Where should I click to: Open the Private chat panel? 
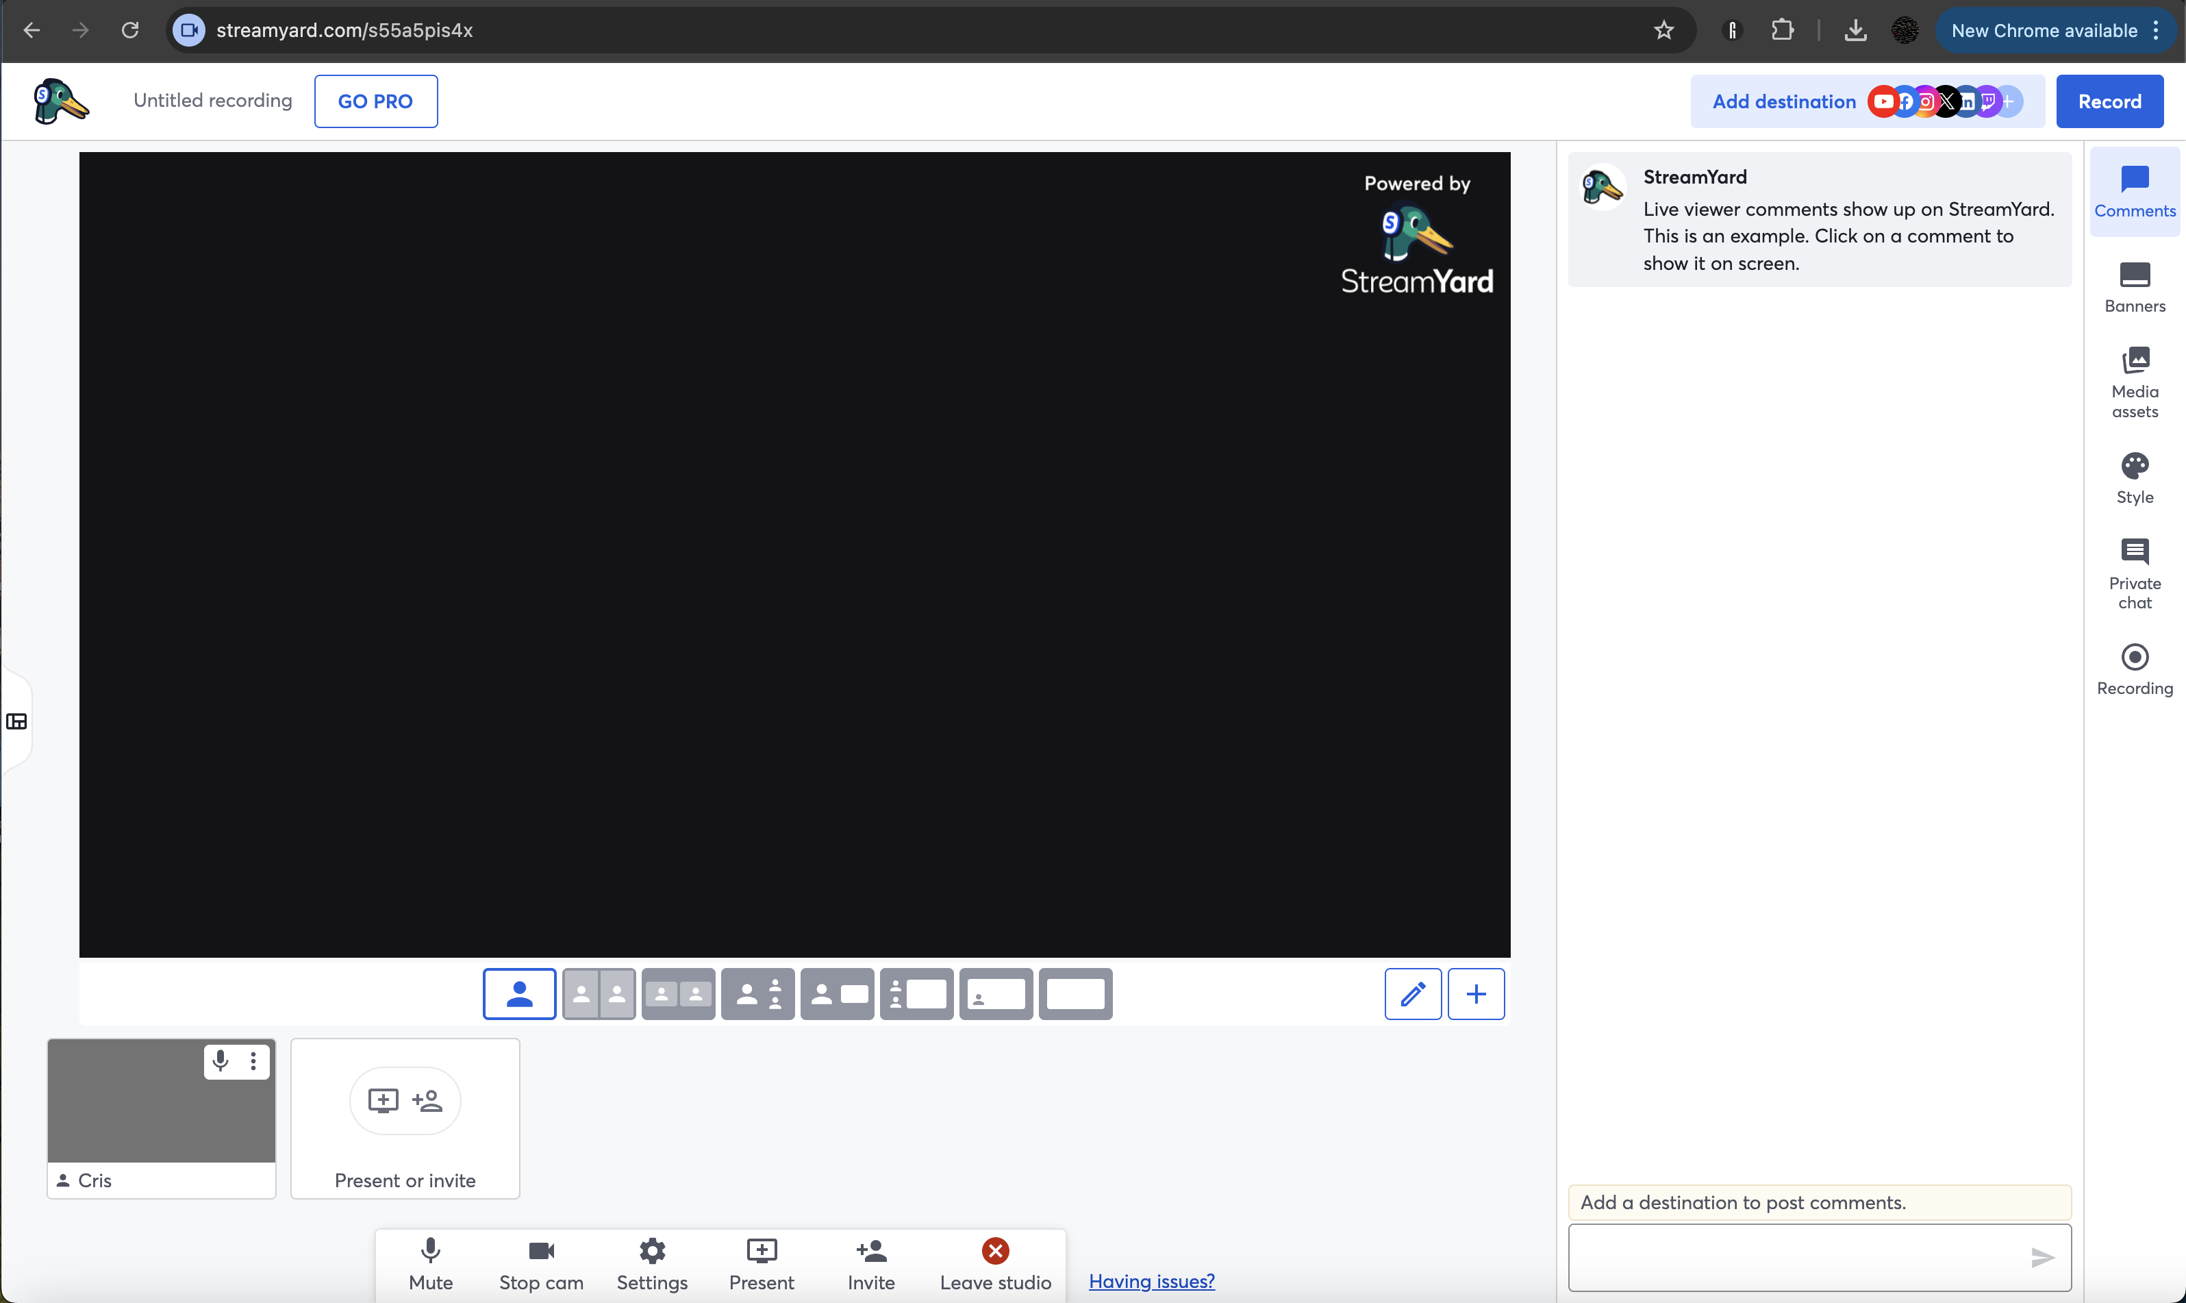[x=2134, y=574]
